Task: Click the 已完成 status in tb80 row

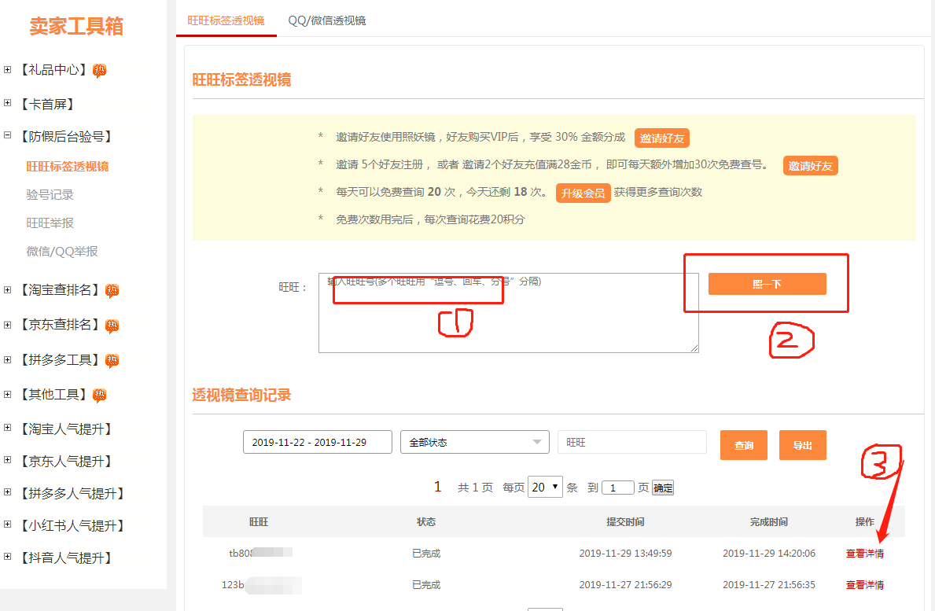Action: pyautogui.click(x=426, y=553)
